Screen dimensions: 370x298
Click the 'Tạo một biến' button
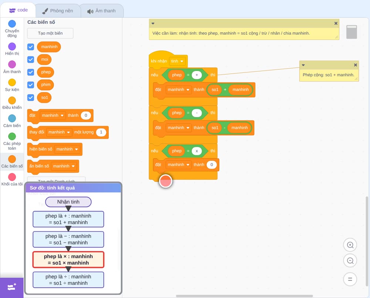click(50, 33)
